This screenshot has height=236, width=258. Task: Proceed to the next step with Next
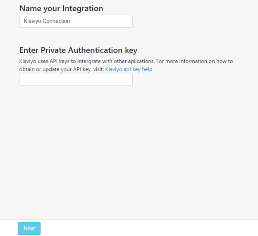(x=29, y=229)
